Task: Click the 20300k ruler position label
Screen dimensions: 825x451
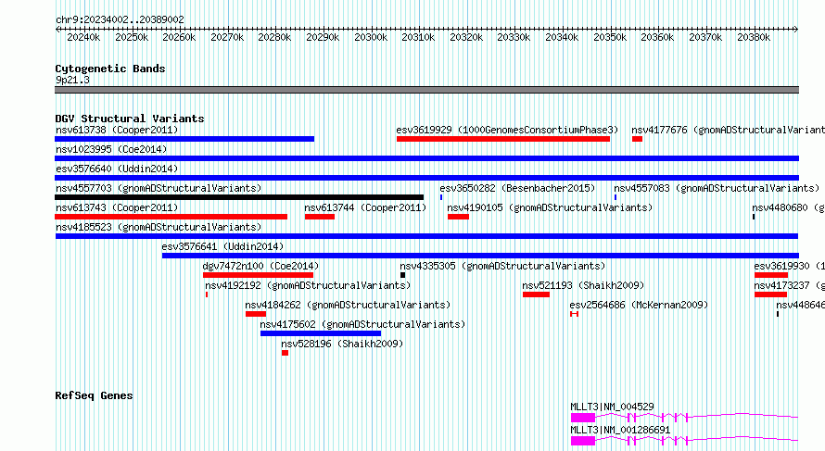Action: coord(371,37)
